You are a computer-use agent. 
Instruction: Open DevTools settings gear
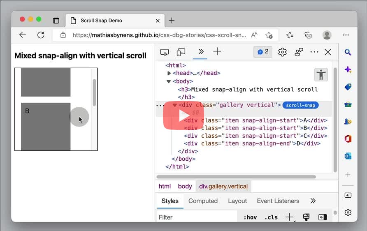click(x=282, y=52)
